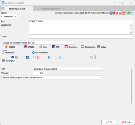The height and width of the screenshot is (125, 135).
Task: Click the blue water drop icon
Action: point(49,57)
